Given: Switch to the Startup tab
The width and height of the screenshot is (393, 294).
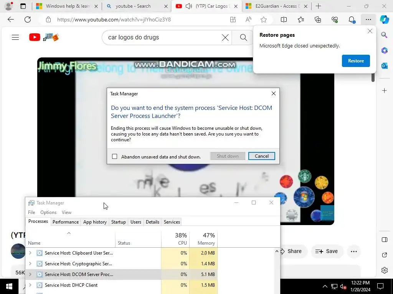Looking at the screenshot, I should pyautogui.click(x=119, y=222).
